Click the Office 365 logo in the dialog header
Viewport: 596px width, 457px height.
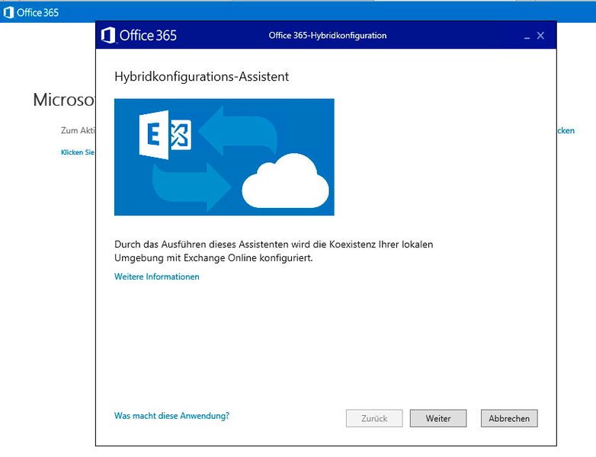coord(139,35)
